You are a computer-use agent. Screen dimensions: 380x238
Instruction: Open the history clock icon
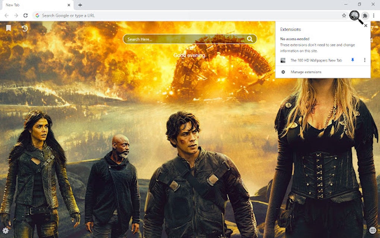pyautogui.click(x=25, y=28)
